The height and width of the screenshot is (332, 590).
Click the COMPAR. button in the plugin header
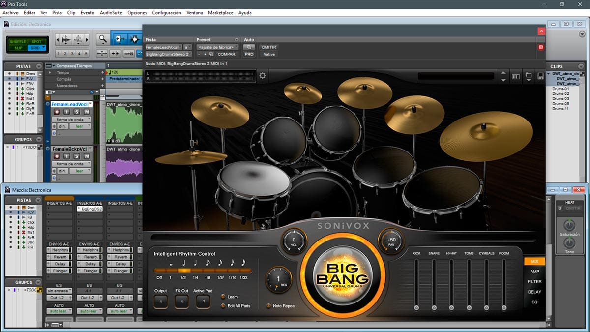point(228,54)
